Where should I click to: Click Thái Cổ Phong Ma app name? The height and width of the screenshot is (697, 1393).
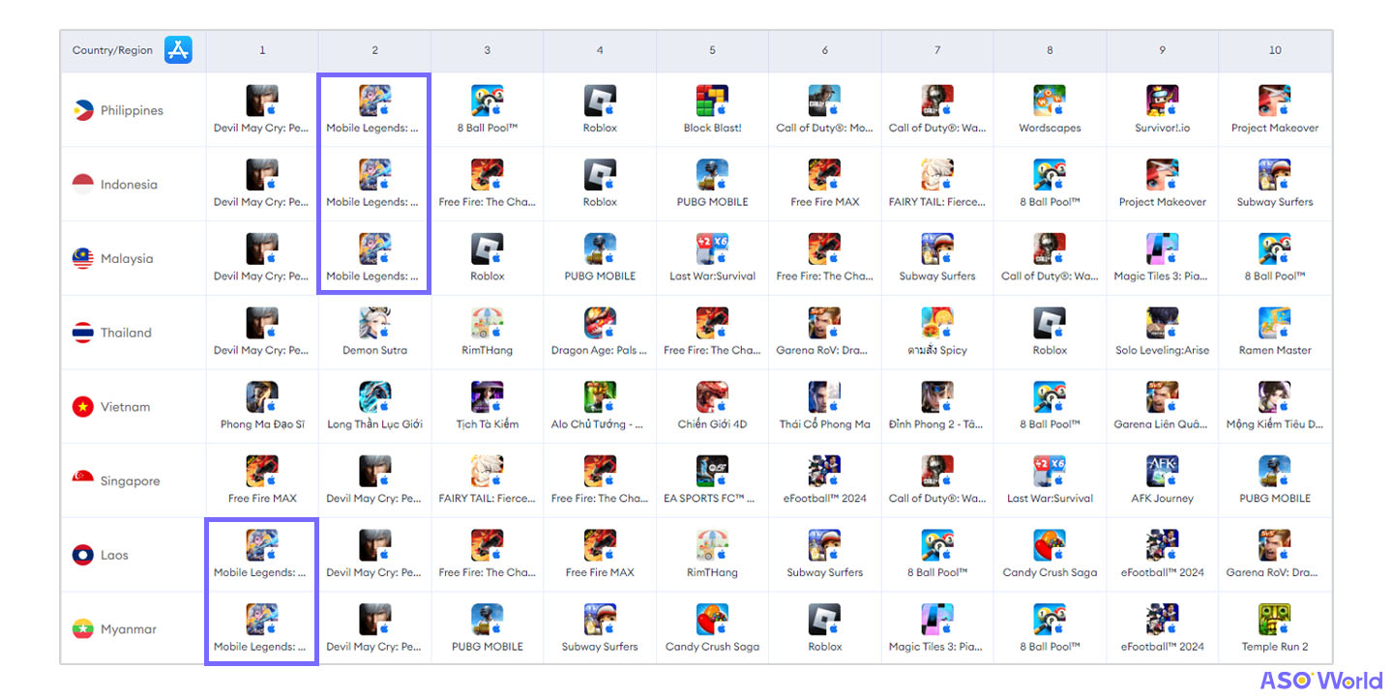click(x=825, y=424)
